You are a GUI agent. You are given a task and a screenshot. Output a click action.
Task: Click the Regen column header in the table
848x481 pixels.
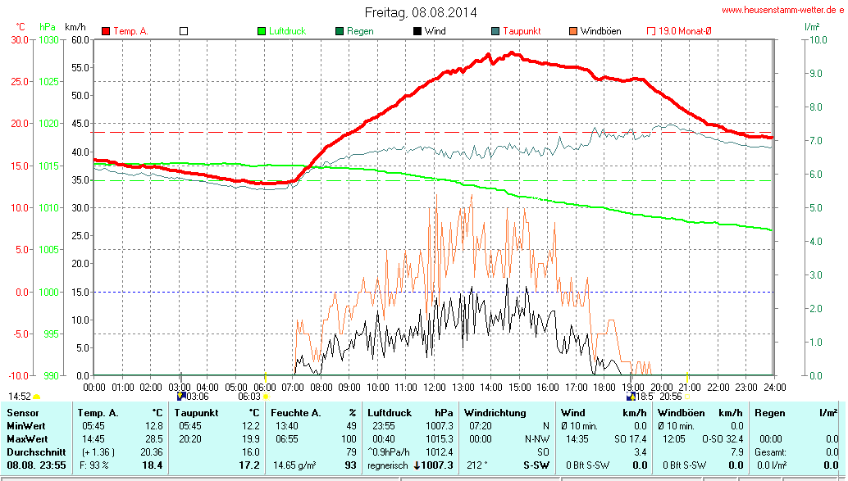[770, 413]
